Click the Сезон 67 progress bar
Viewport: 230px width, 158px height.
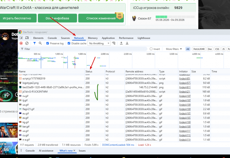175,17
